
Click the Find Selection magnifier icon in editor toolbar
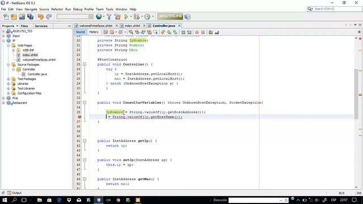tap(131, 32)
